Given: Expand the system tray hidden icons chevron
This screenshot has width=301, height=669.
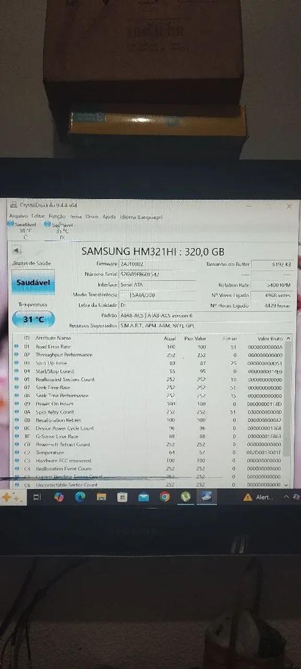Looking at the screenshot, I should tap(286, 497).
